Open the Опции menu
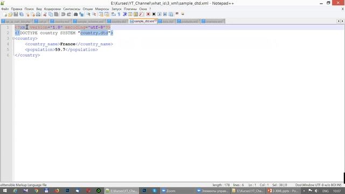The width and height of the screenshot is (345, 194). [x=88, y=9]
